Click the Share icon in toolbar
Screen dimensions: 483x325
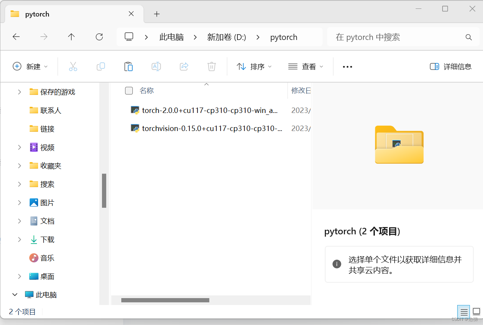[184, 66]
